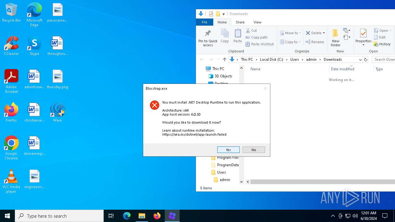Open Task View on taskbar
The height and width of the screenshot is (222, 395).
[x=111, y=216]
